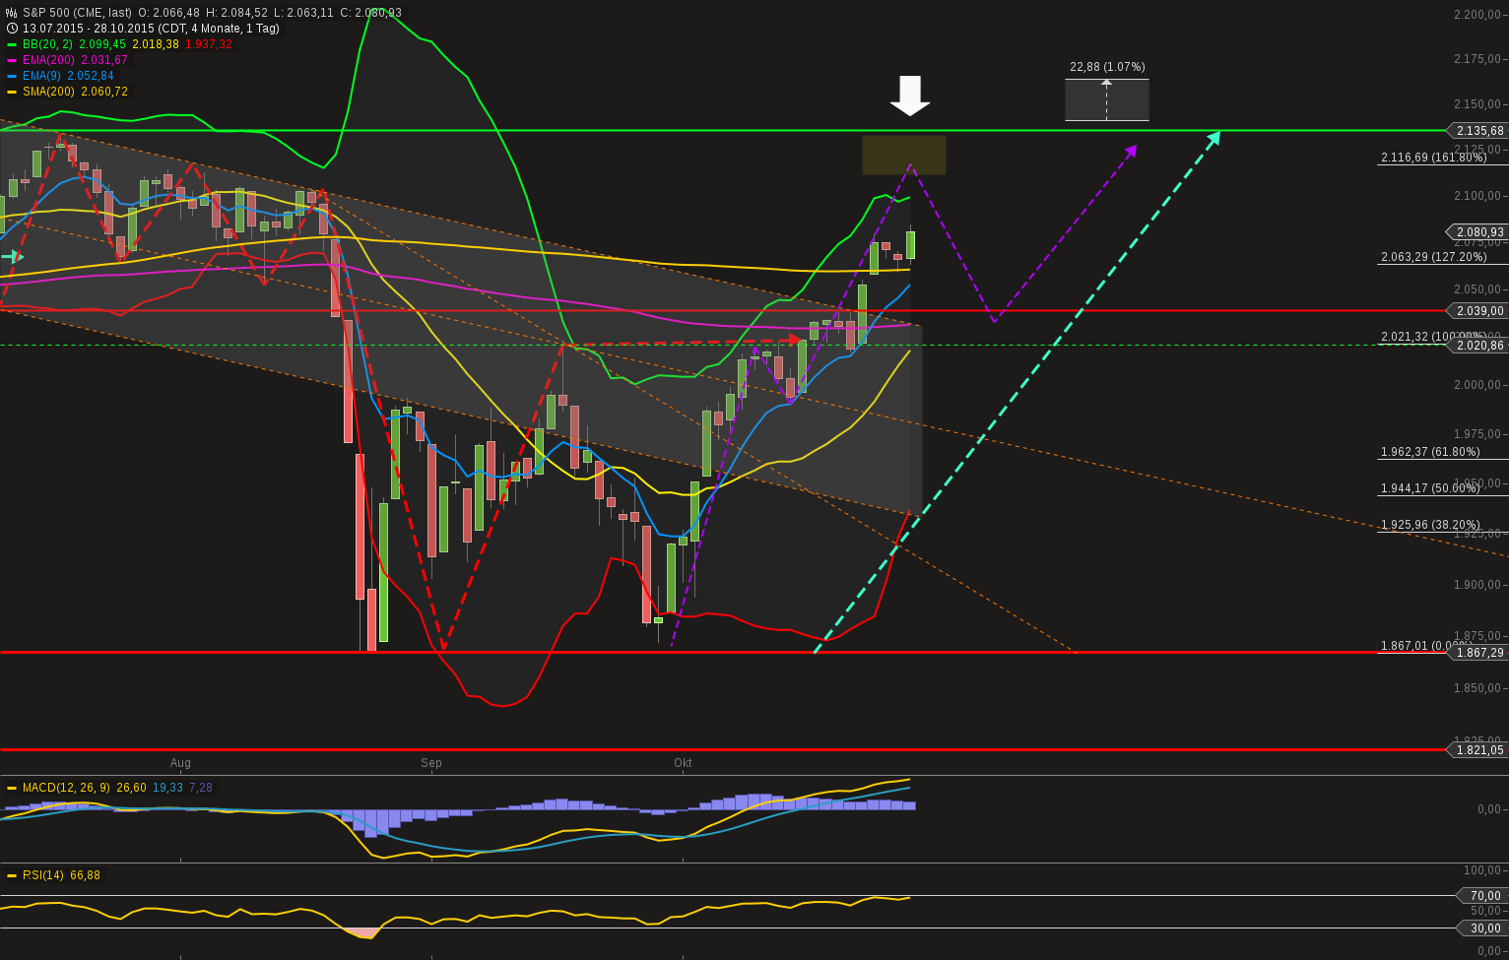Click the Aug month label
The image size is (1509, 960).
point(180,763)
